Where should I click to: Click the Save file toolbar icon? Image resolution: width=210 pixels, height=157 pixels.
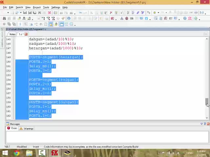point(25,13)
